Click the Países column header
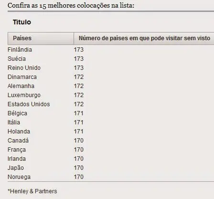This screenshot has height=199, width=214. pos(41,38)
